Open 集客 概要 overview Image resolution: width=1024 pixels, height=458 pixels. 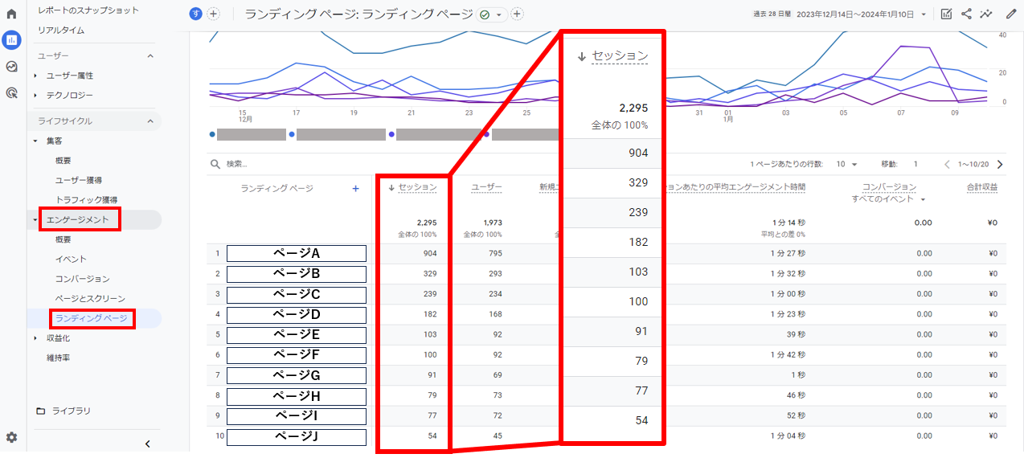[x=63, y=160]
